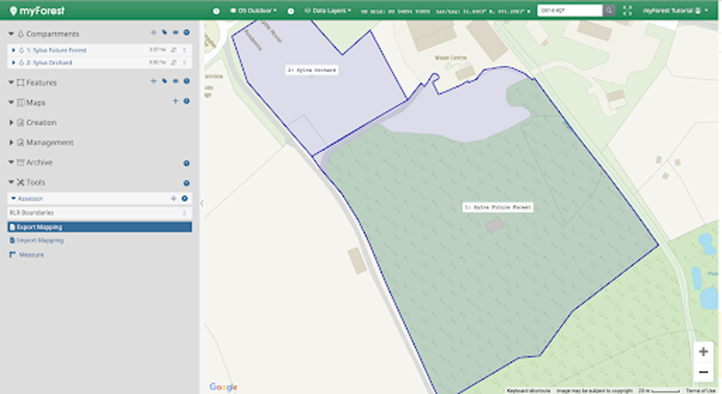Select Export Mapping tool

(39, 227)
